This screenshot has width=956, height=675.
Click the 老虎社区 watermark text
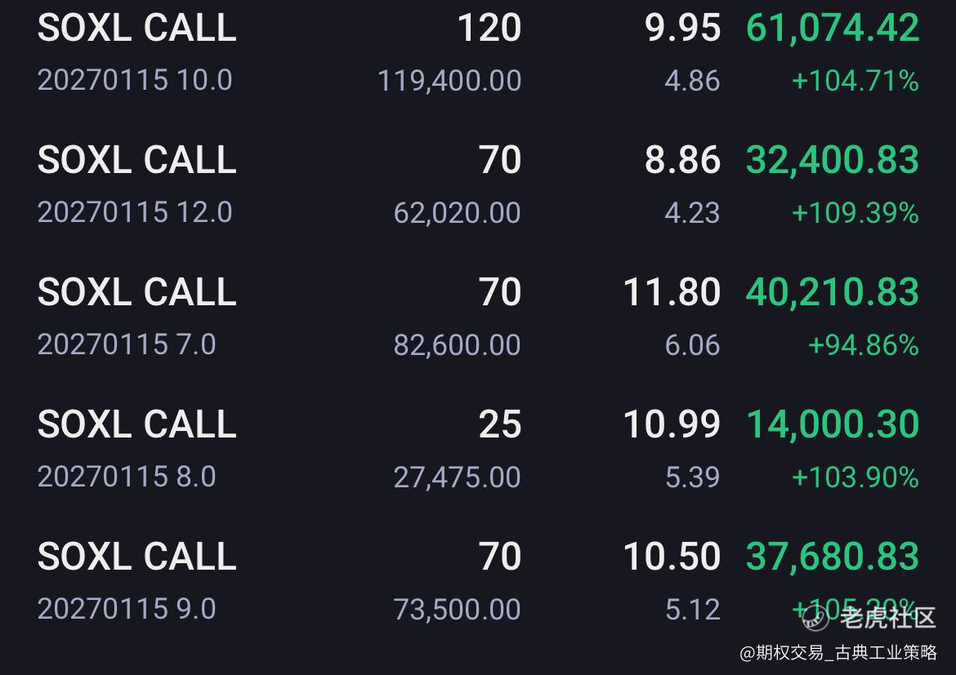point(887,618)
